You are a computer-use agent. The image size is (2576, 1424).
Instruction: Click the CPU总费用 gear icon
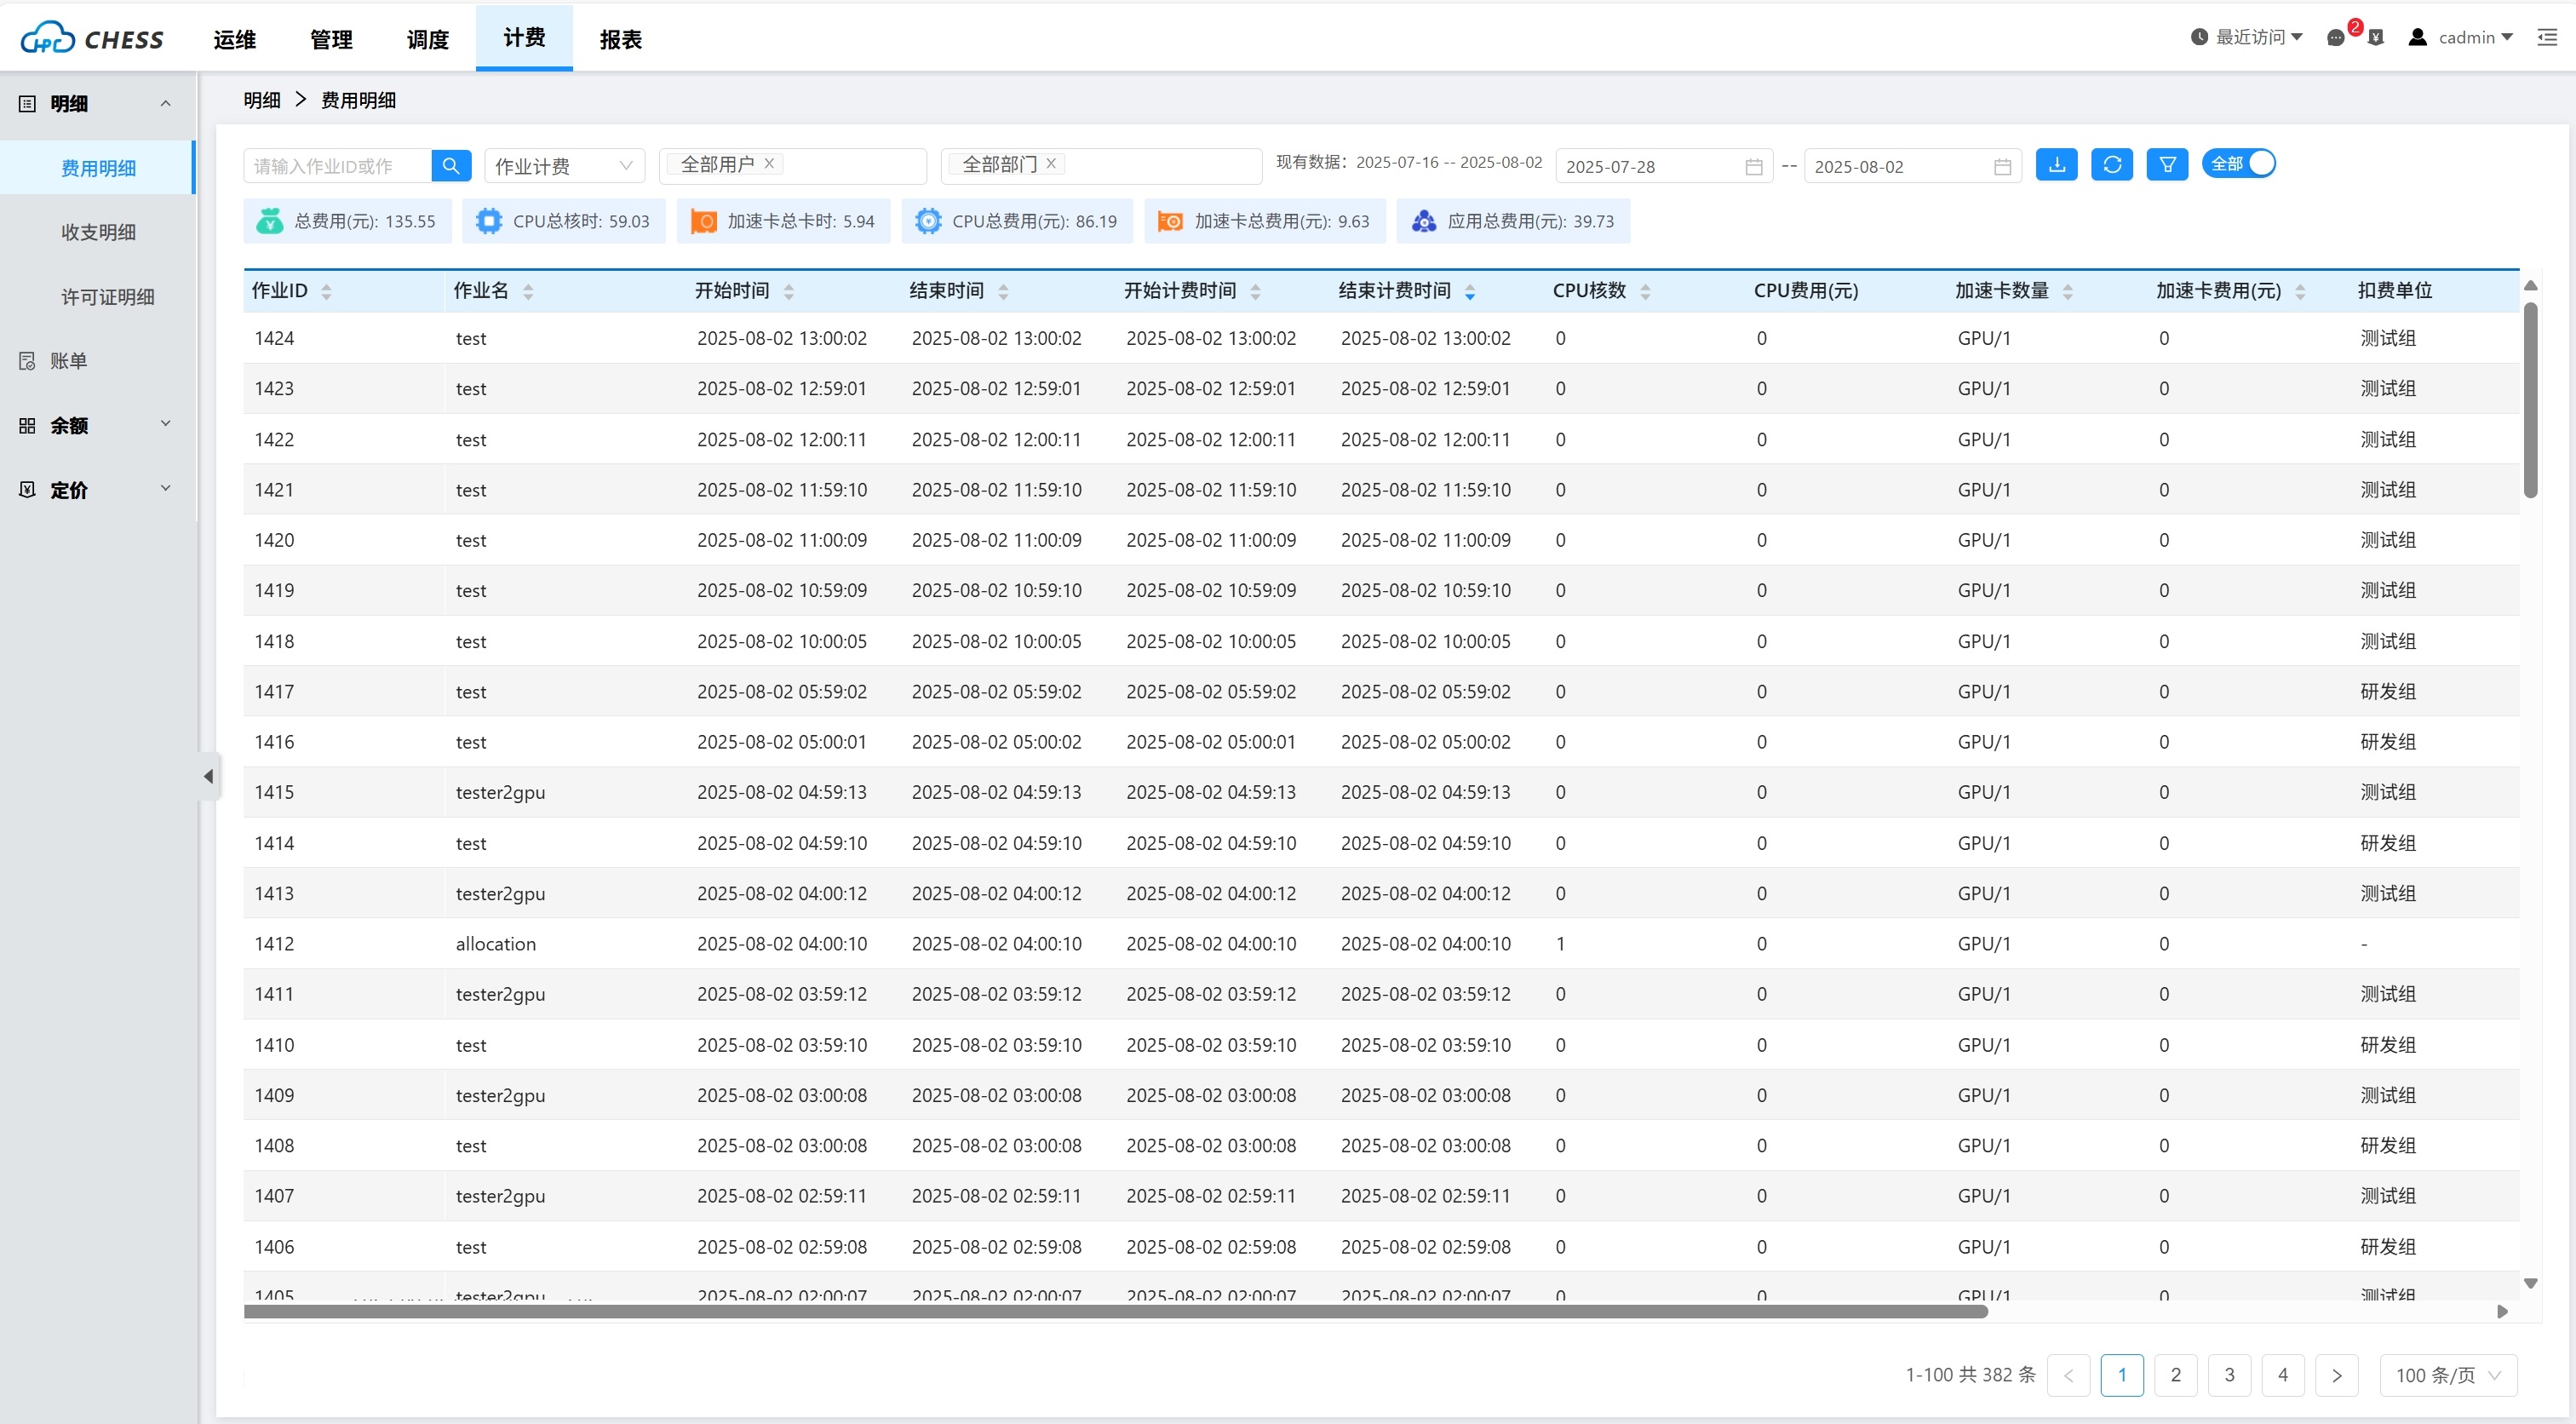tap(927, 221)
